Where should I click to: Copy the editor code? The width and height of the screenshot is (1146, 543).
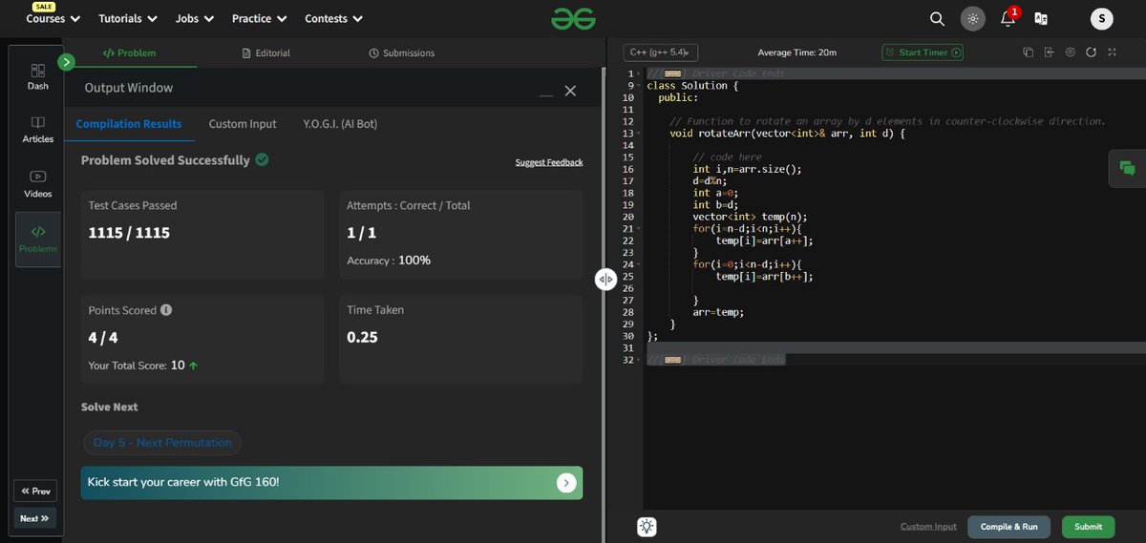pyautogui.click(x=1029, y=52)
